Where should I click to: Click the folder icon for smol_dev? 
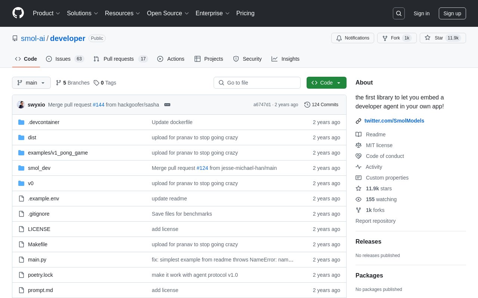click(21, 168)
